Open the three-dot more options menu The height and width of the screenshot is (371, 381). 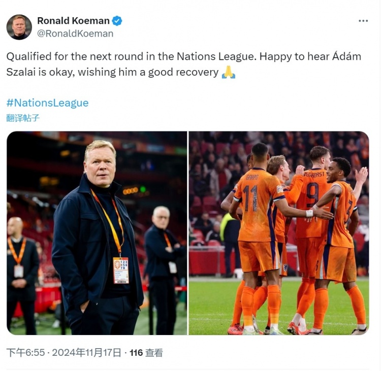[363, 21]
